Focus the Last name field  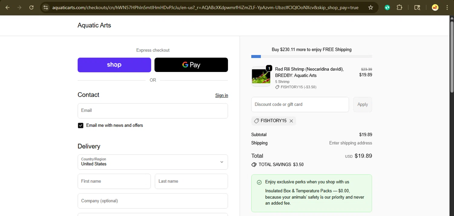191,181
